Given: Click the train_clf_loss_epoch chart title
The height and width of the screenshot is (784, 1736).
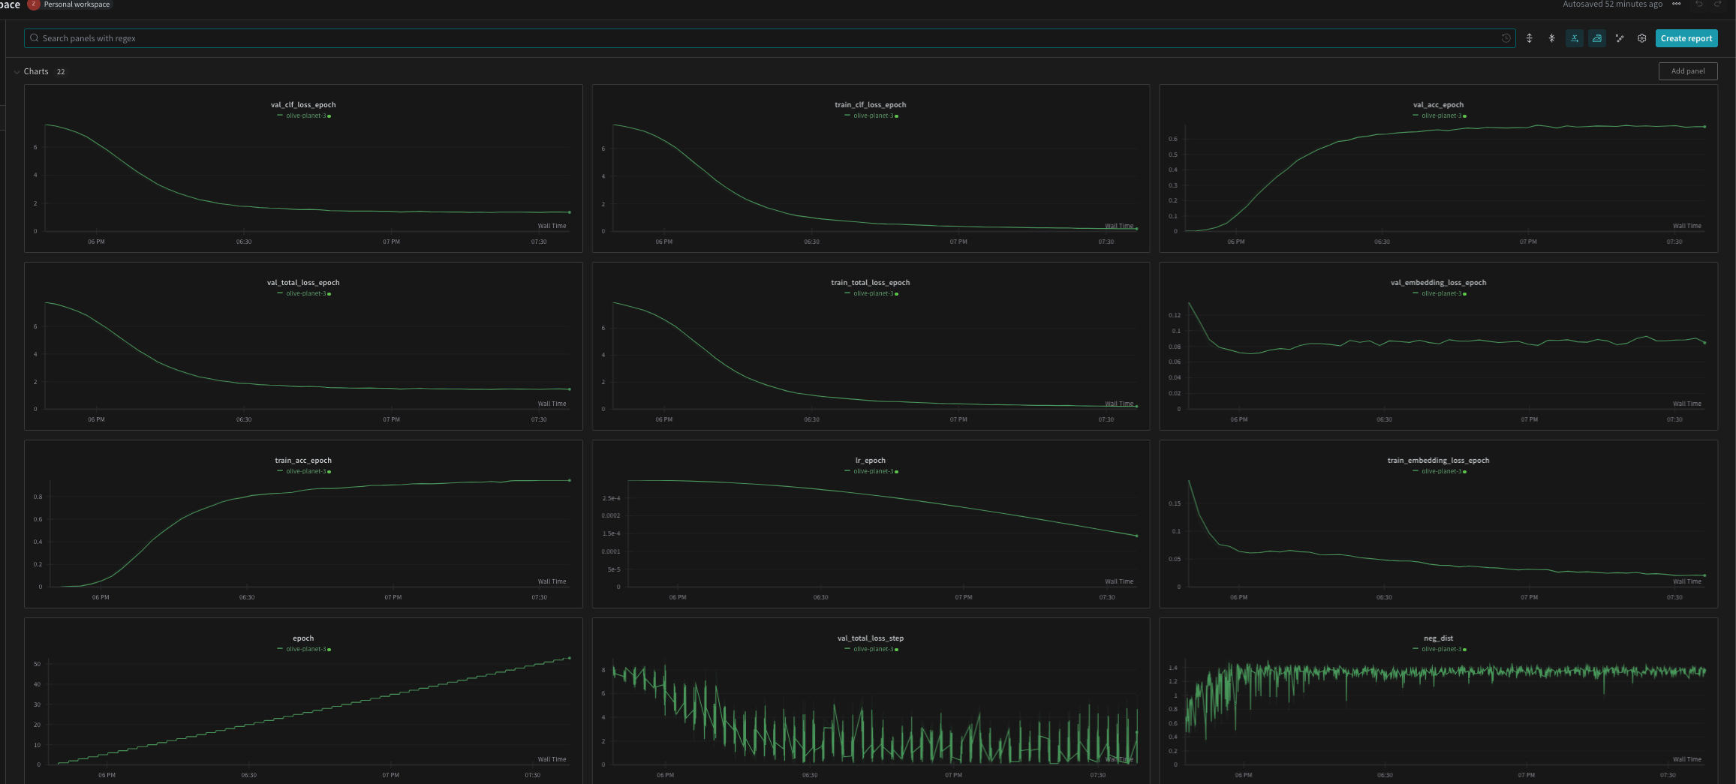Looking at the screenshot, I should [871, 105].
